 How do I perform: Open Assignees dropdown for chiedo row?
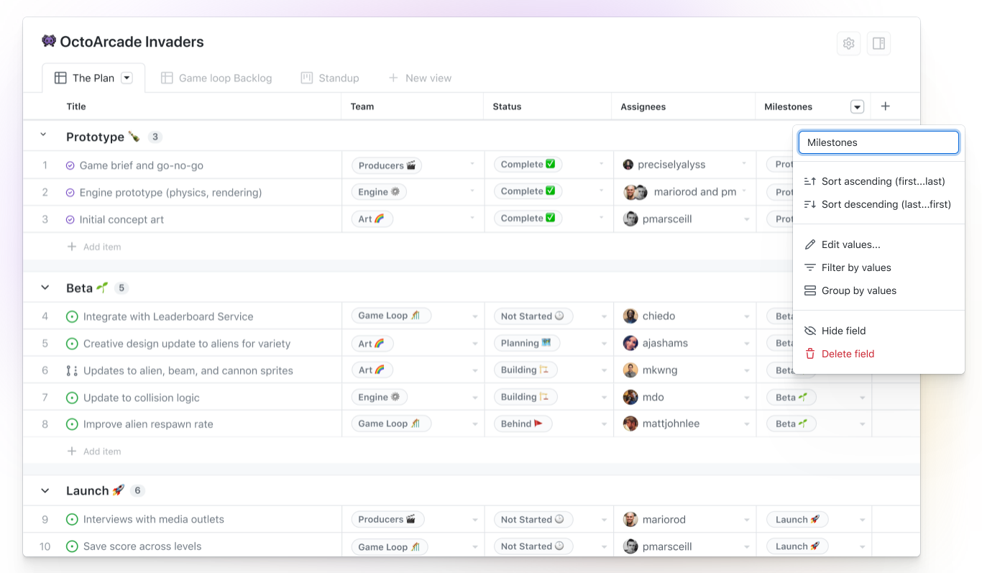point(747,316)
